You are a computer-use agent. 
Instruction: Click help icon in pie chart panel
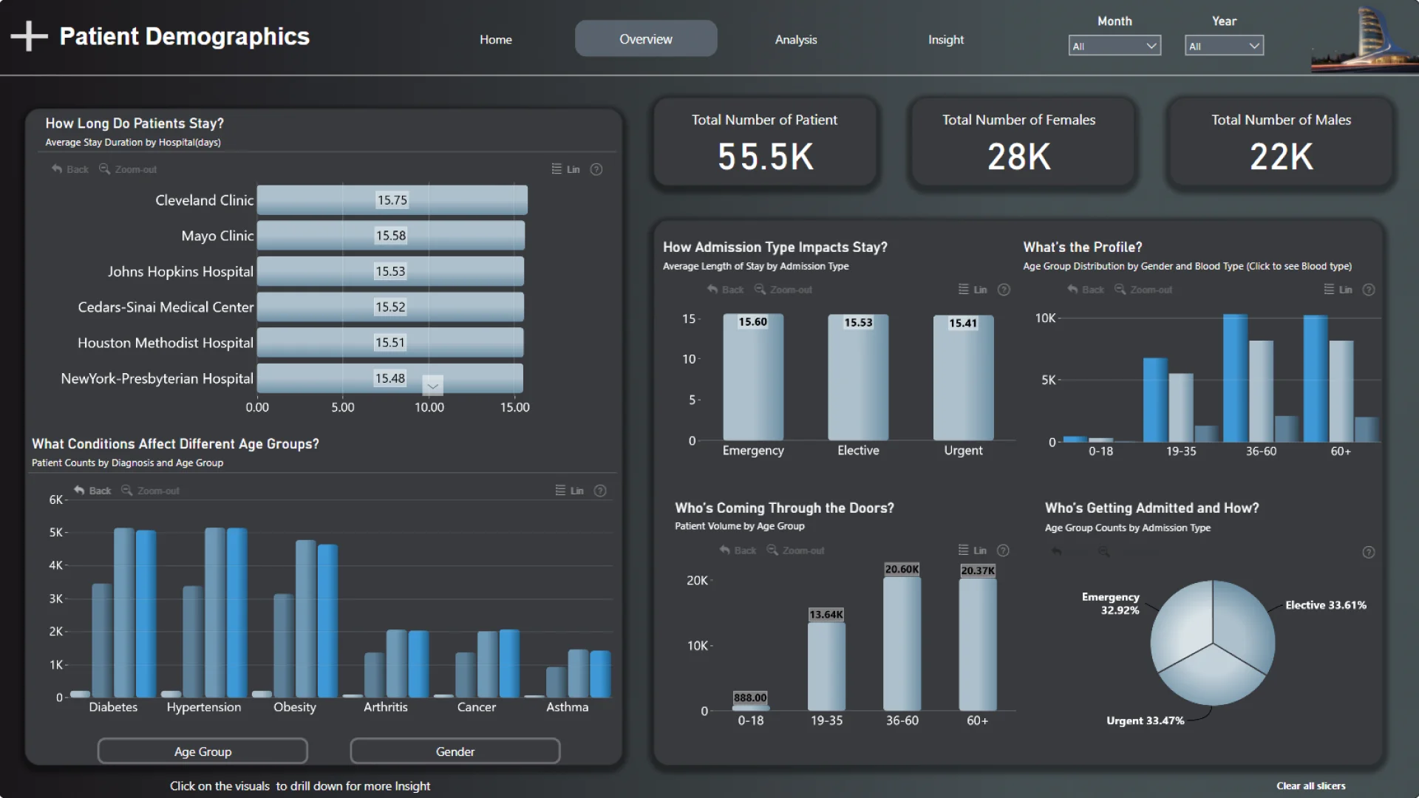click(1368, 553)
